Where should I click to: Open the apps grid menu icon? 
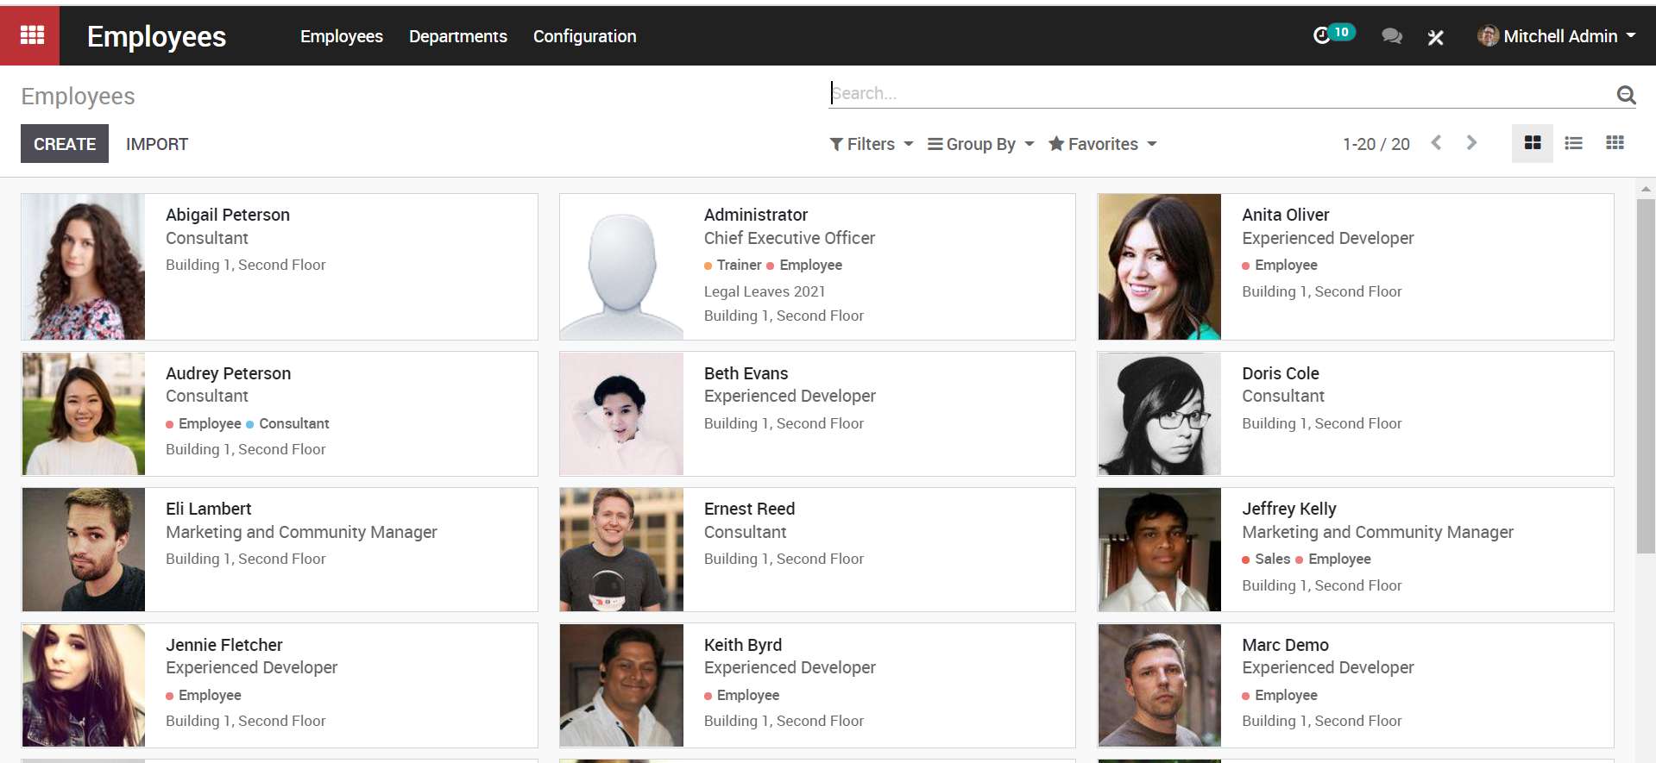[32, 35]
